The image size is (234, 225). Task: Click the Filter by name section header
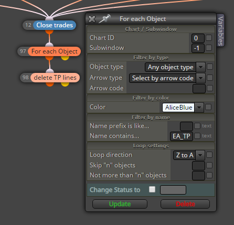click(x=151, y=117)
